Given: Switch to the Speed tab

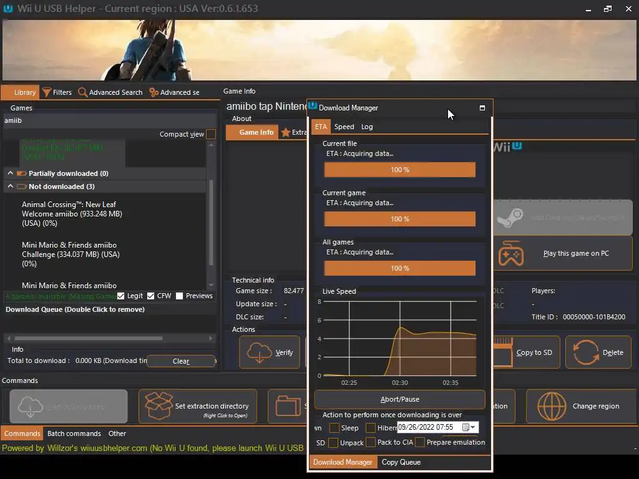Looking at the screenshot, I should pos(344,127).
